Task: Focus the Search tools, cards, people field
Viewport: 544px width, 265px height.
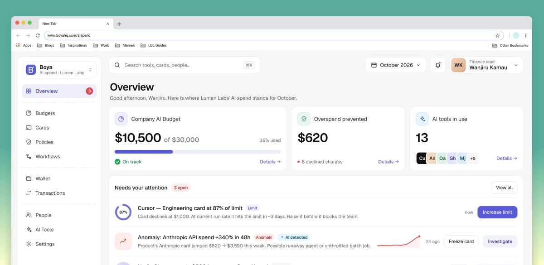Action: click(184, 65)
